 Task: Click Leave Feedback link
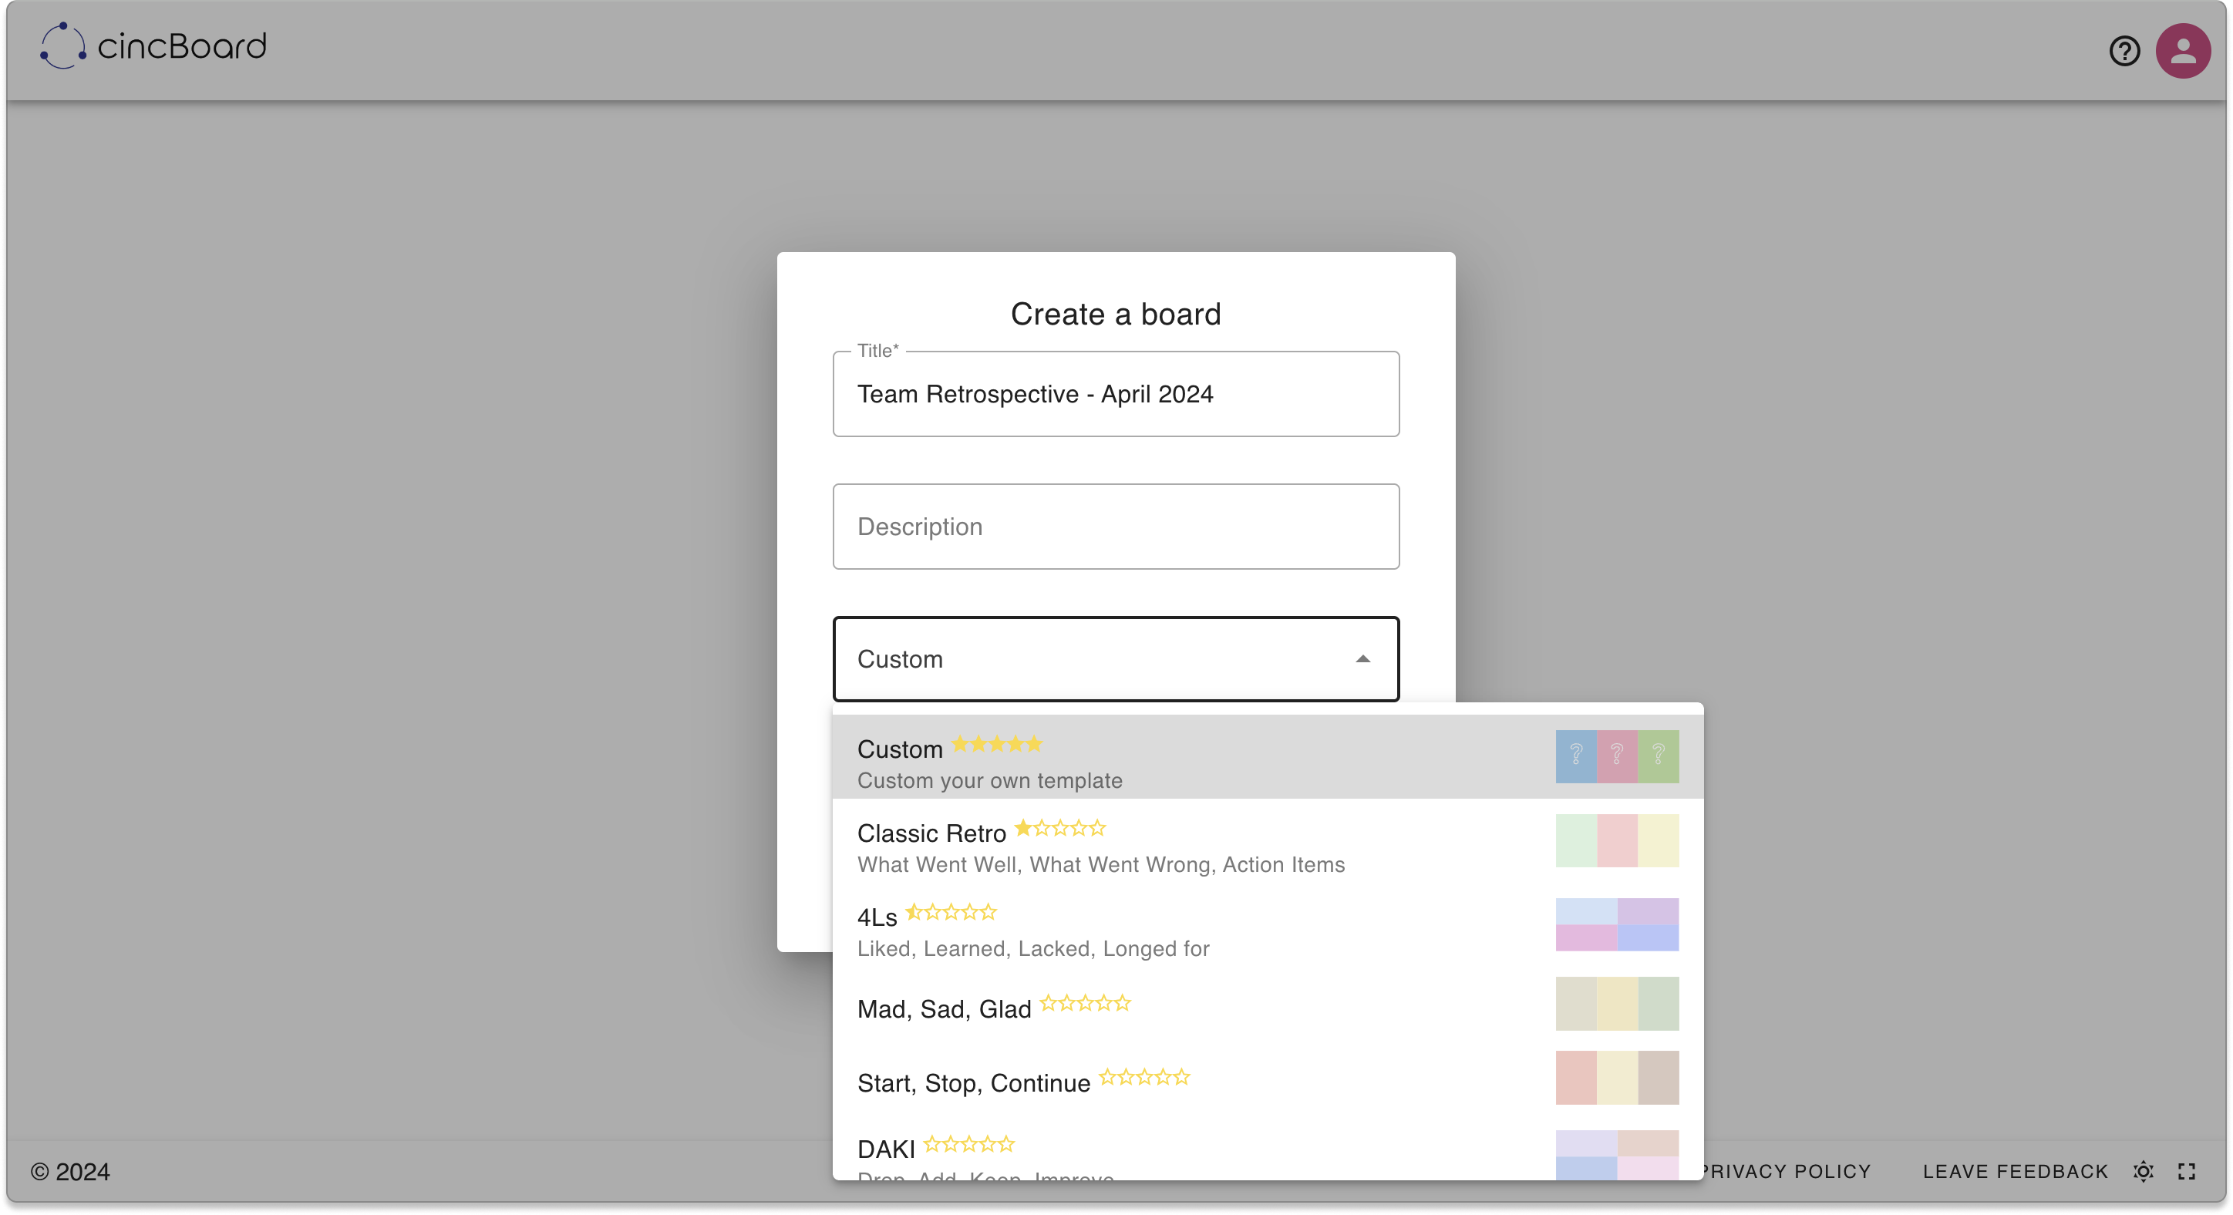click(2015, 1172)
